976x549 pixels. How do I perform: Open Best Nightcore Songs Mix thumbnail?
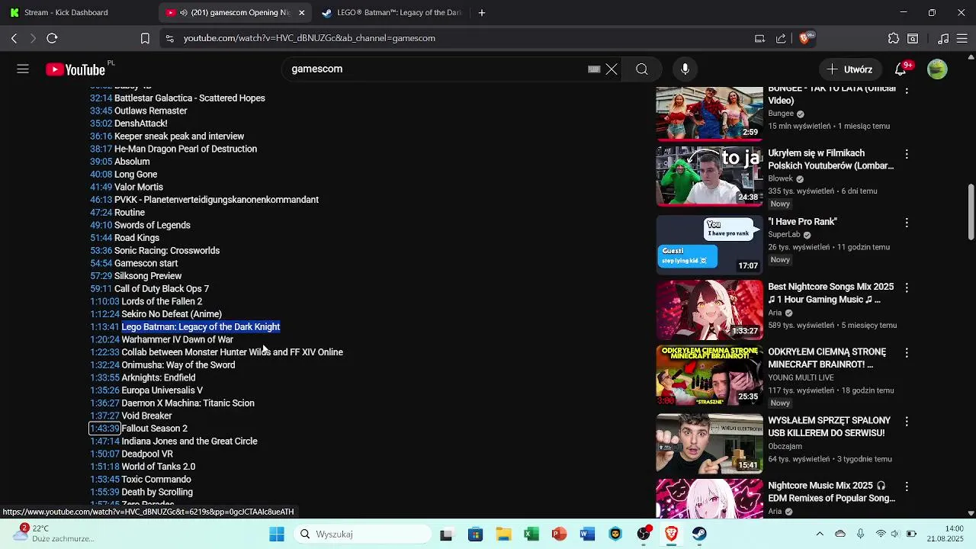[709, 310]
